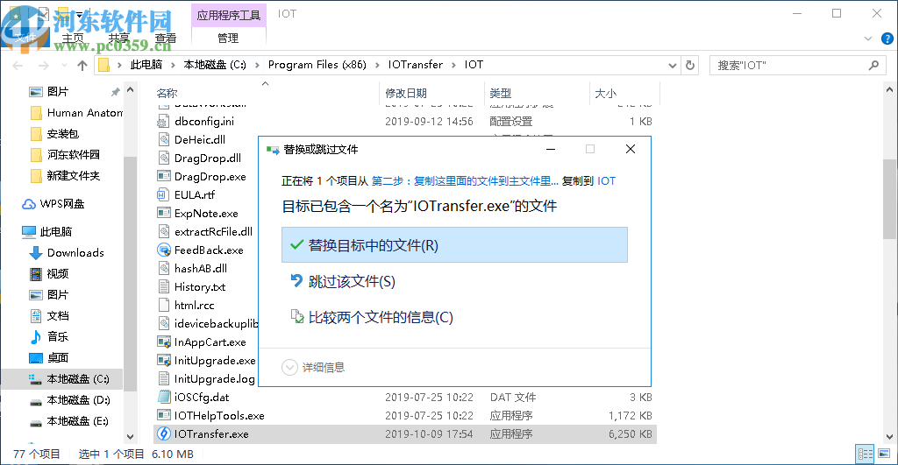The width and height of the screenshot is (898, 465).
Task: Go forward with the forward arrow
Action: coord(44,65)
